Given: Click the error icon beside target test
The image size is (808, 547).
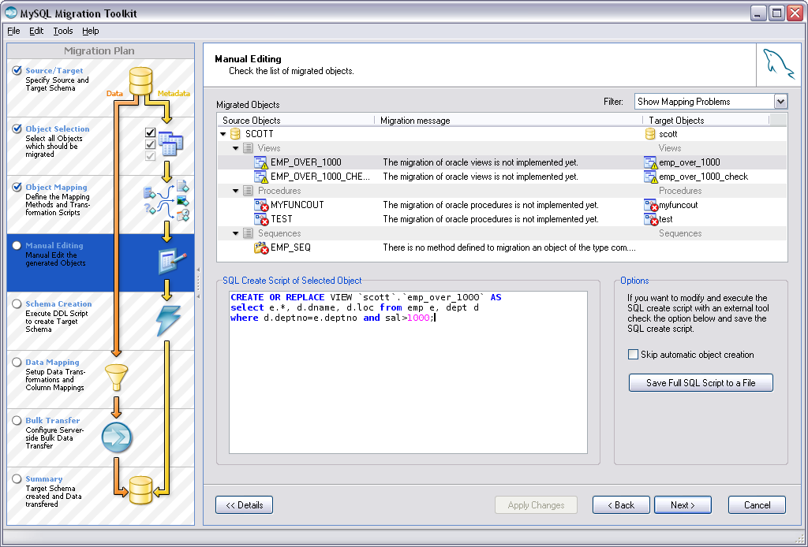Looking at the screenshot, I should tap(650, 220).
